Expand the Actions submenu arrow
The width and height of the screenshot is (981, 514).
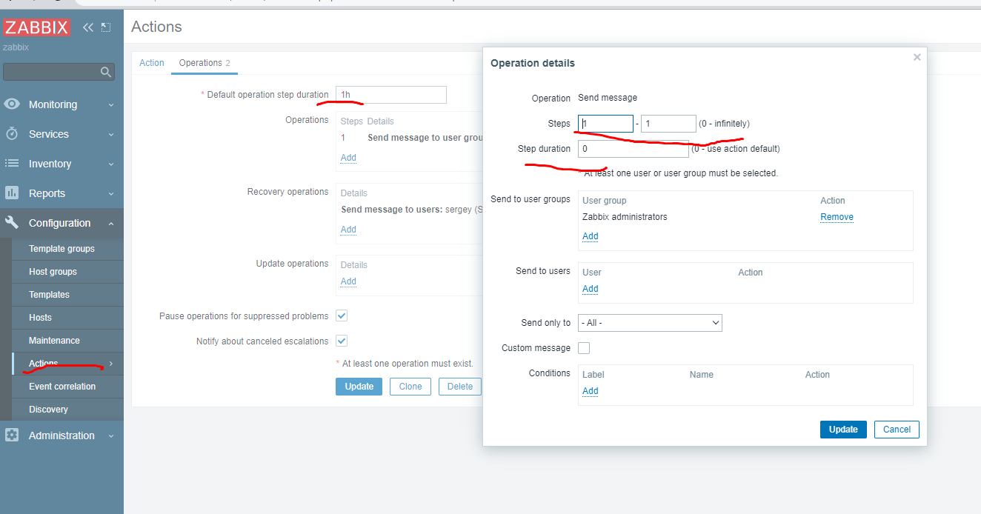coord(111,364)
